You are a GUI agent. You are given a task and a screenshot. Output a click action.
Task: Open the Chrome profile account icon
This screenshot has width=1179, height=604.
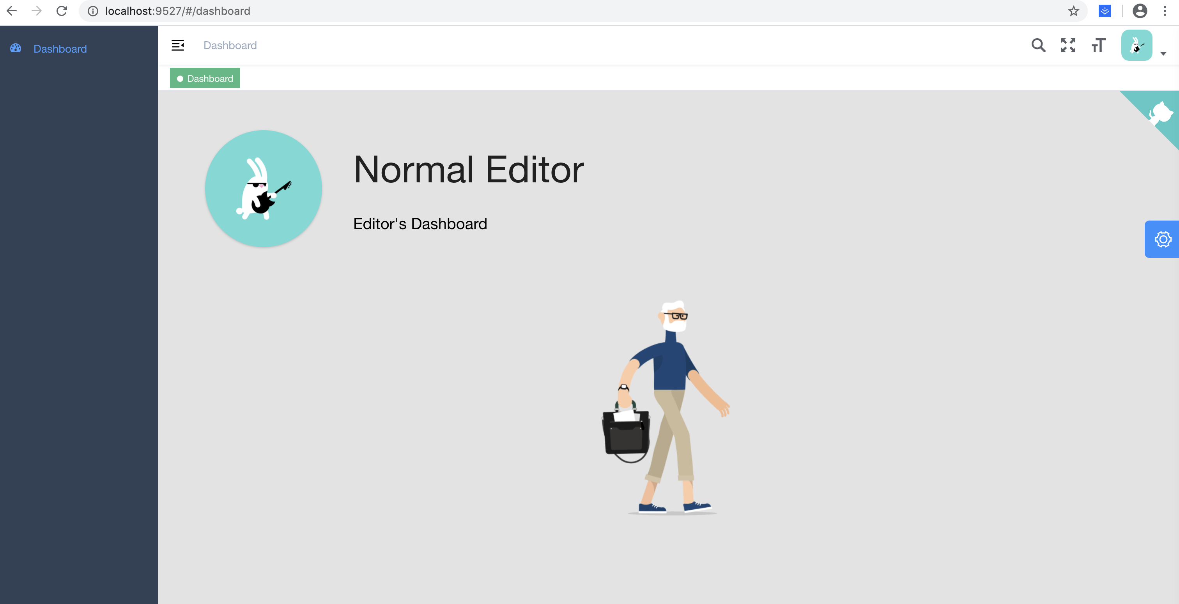[x=1140, y=11]
